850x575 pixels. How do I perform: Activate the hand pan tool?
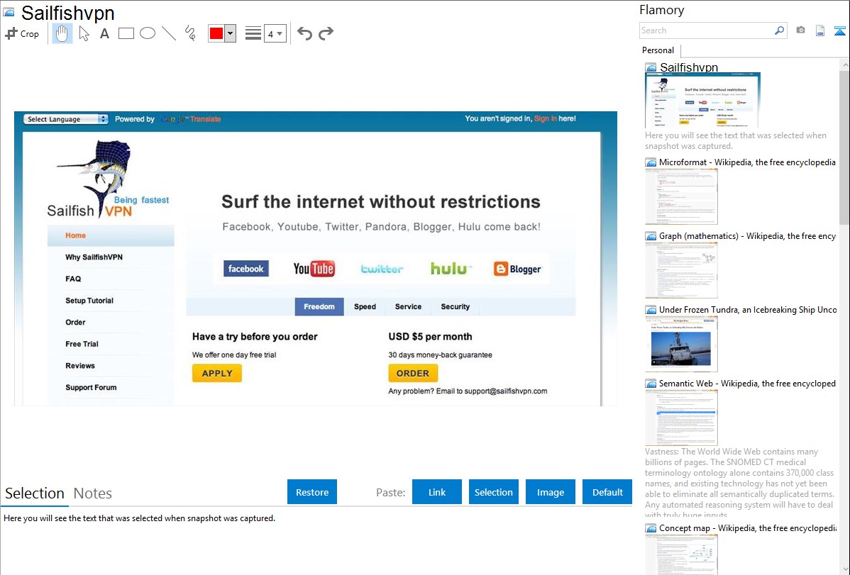[x=62, y=33]
